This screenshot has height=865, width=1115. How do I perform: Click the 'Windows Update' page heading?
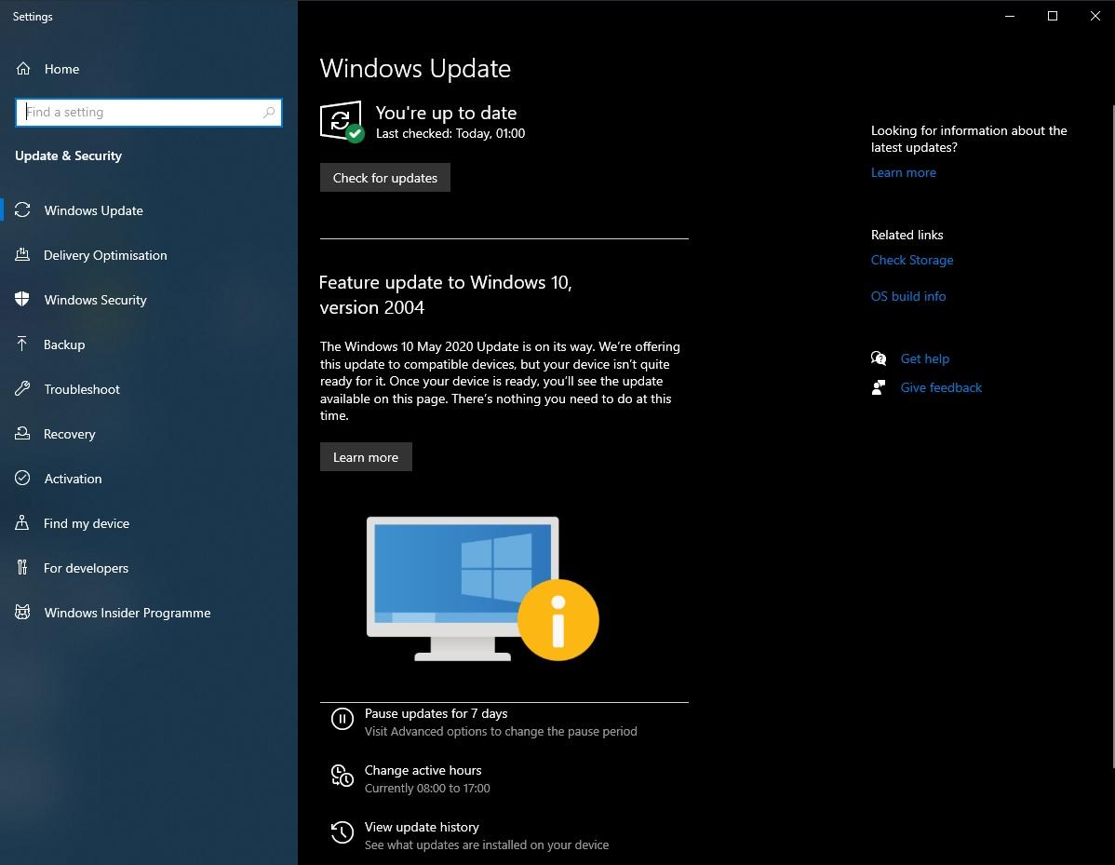[415, 68]
